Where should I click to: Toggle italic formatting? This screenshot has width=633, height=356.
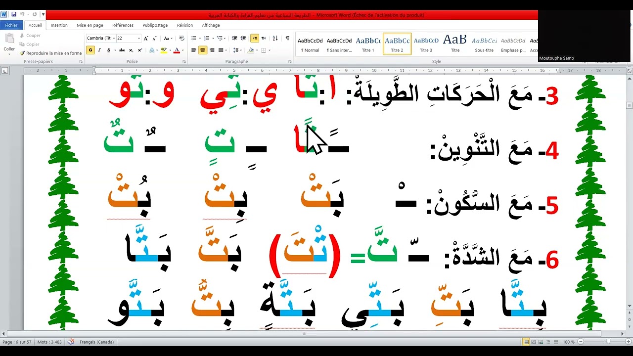pos(99,50)
